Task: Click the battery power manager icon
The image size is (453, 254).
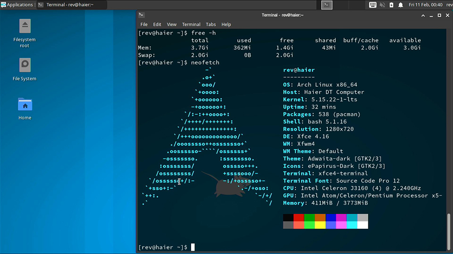Action: 391,5
